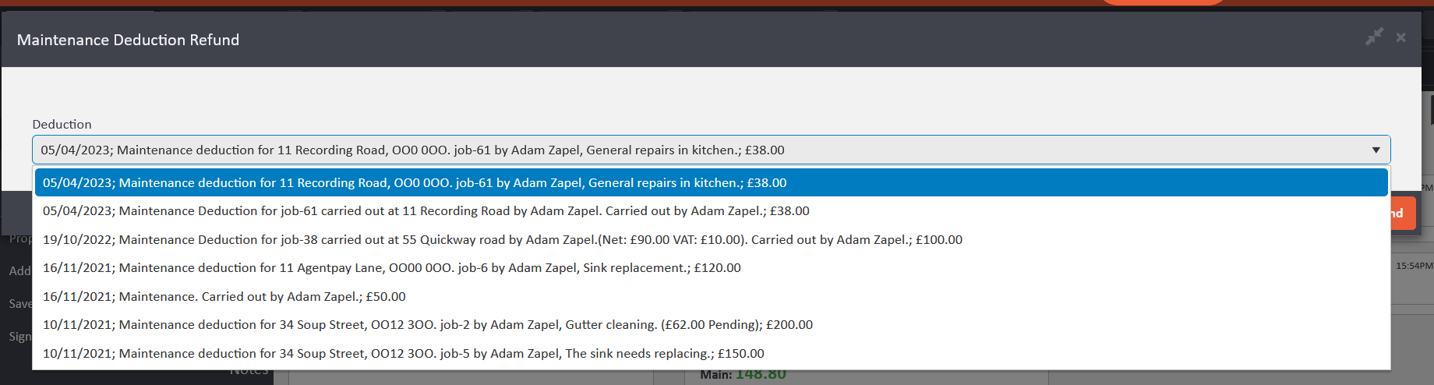
Task: Click the Deduction combo box field
Action: coord(701,150)
